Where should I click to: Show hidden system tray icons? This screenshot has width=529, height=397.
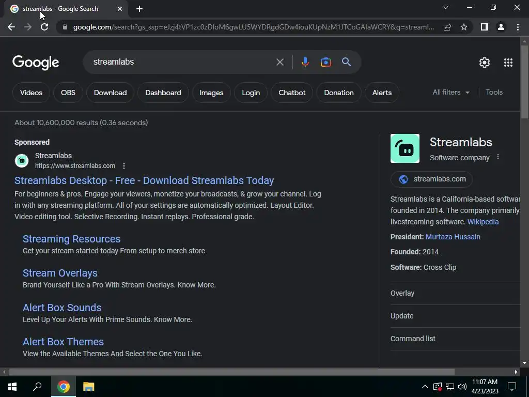(x=425, y=387)
